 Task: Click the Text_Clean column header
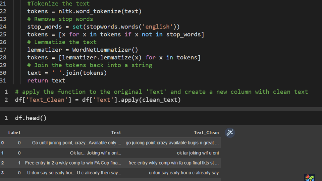click(x=206, y=133)
